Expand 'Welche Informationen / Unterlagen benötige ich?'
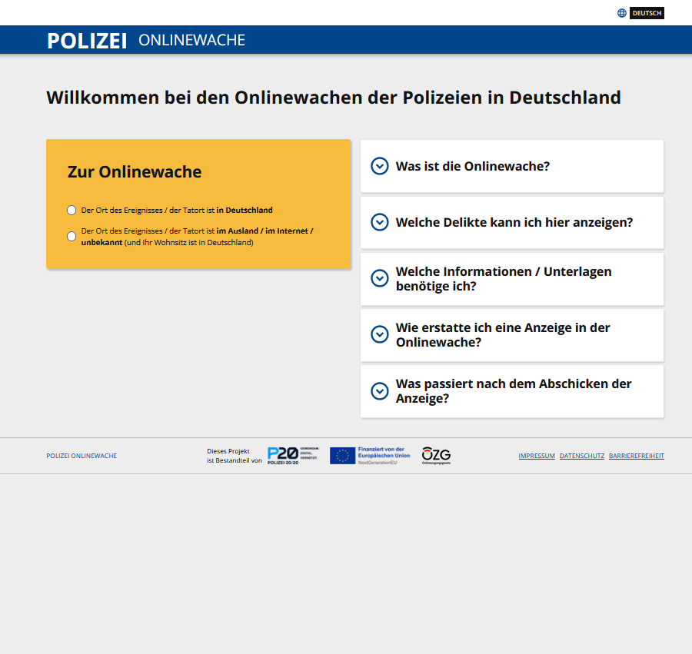Image resolution: width=692 pixels, height=654 pixels. click(x=511, y=278)
